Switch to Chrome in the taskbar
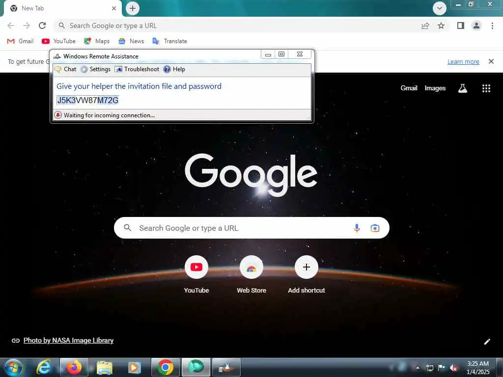503x377 pixels. (165, 367)
